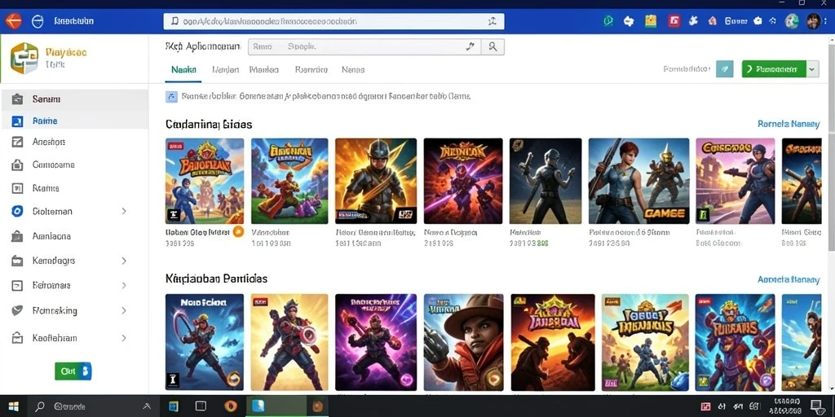835x417 pixels.
Task: Click the store logo at top of sidebar
Action: click(24, 58)
